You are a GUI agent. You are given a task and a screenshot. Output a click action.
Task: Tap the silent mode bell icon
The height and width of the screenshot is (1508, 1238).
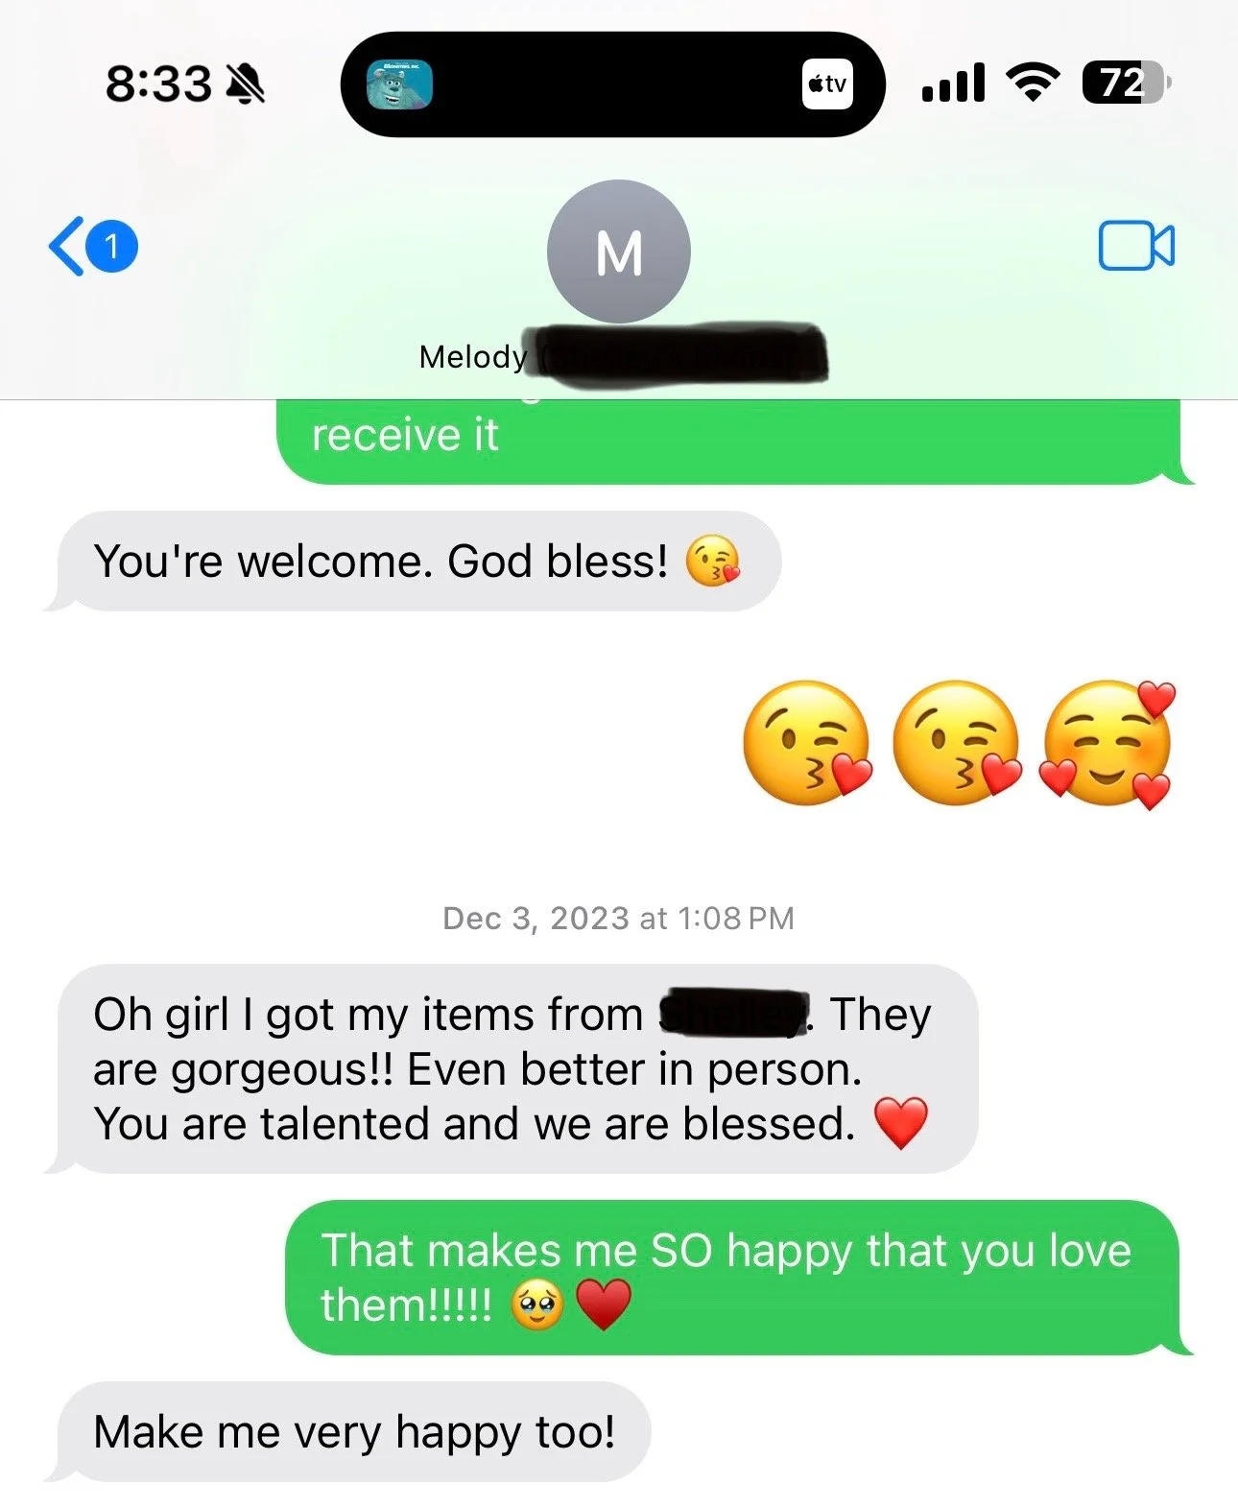245,84
